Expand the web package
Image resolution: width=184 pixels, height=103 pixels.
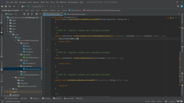pyautogui.click(x=18, y=72)
